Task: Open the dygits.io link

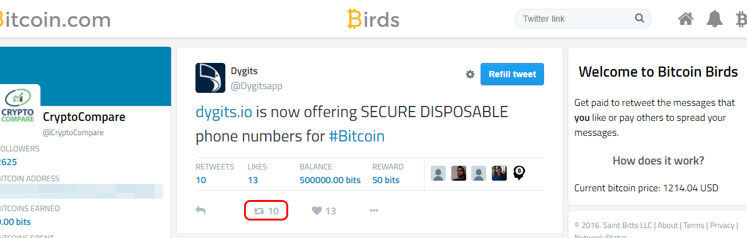Action: (x=224, y=113)
